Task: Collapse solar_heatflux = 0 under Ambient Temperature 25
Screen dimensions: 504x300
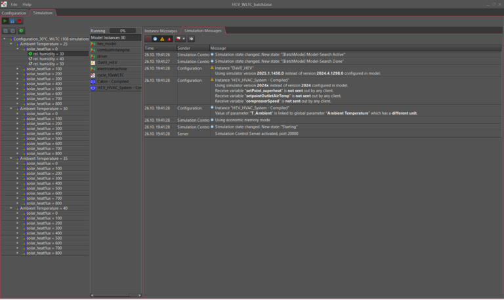Action: click(17, 49)
